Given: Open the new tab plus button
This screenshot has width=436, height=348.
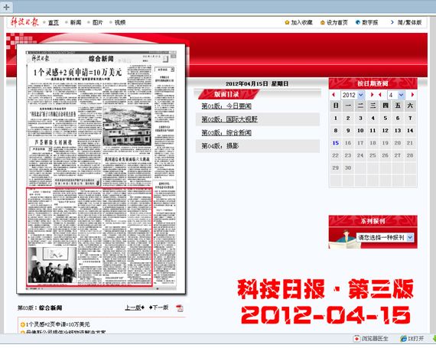Looking at the screenshot, I should pyautogui.click(x=6, y=7).
